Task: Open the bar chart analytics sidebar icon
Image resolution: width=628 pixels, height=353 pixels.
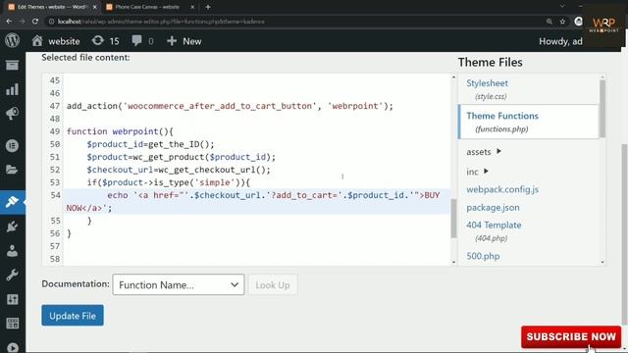Action: [12, 89]
